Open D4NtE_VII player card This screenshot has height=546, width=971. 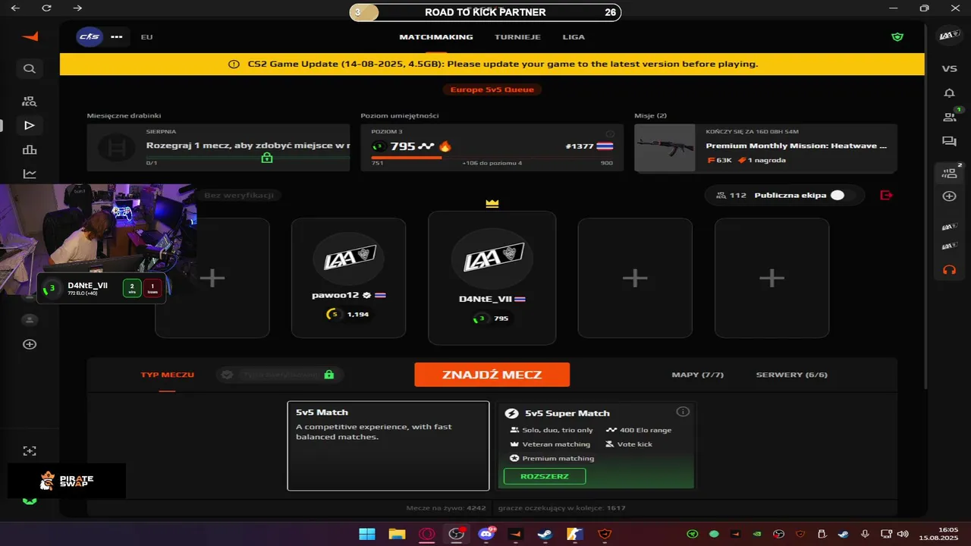[x=492, y=278]
